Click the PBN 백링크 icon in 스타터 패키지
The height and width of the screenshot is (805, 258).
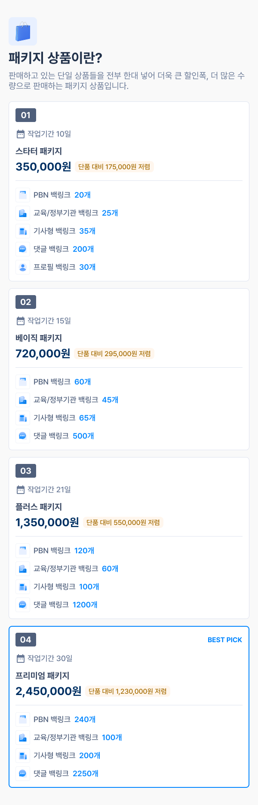(23, 195)
